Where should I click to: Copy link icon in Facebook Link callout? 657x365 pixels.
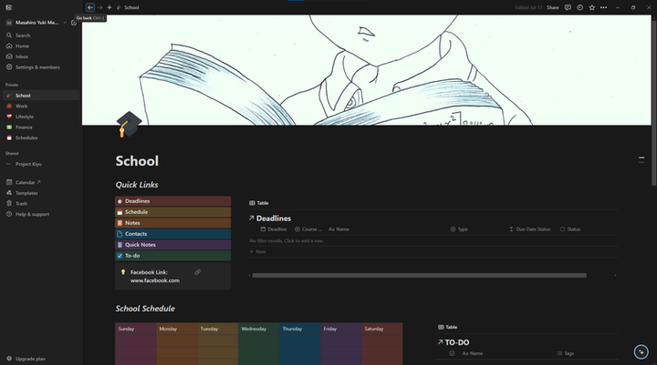(197, 272)
